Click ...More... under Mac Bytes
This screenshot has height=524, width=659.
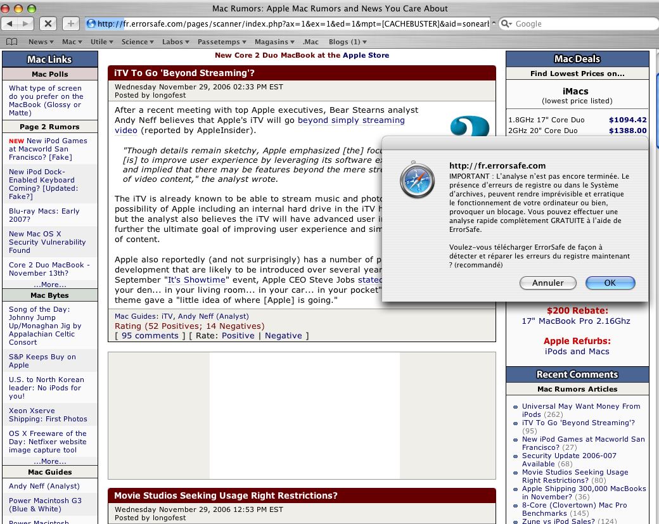click(x=50, y=461)
